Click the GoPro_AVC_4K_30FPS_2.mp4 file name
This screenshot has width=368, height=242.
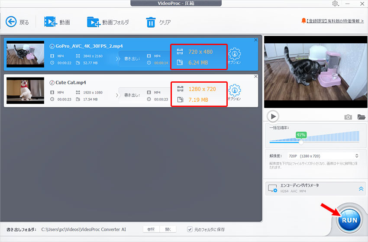pyautogui.click(x=89, y=46)
